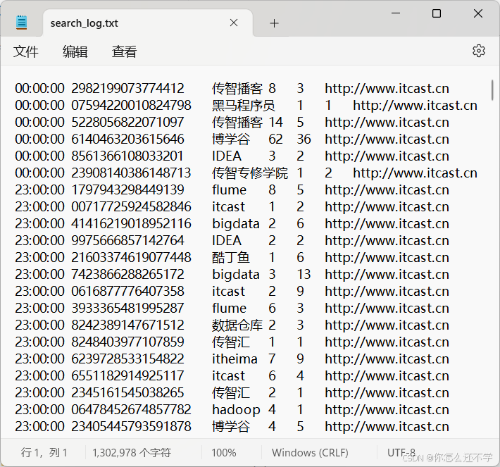Click URL in the 酷丁鱼 row

tap(387, 257)
